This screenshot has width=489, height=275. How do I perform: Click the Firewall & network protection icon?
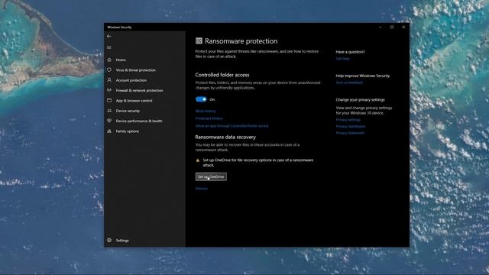(109, 90)
